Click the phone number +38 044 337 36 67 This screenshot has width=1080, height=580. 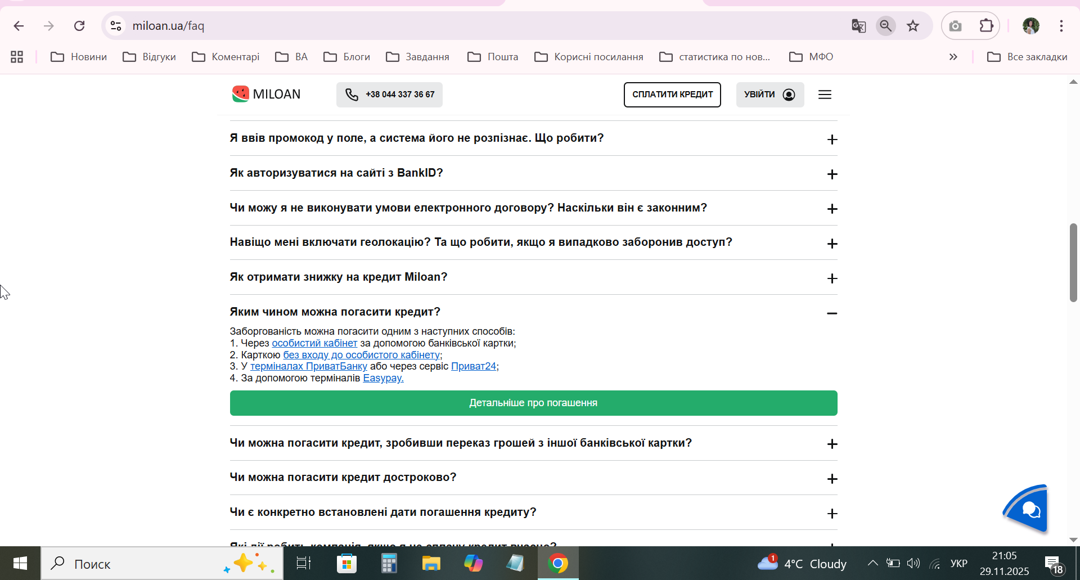[389, 95]
